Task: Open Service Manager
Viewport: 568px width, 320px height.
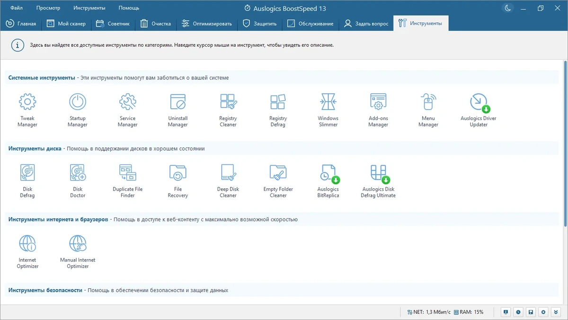Action: pyautogui.click(x=128, y=110)
